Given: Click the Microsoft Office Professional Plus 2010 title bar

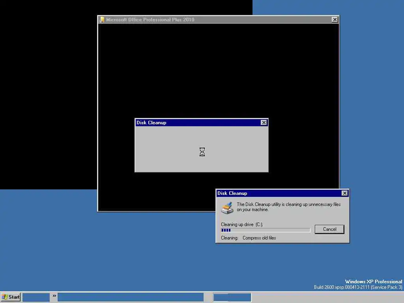Looking at the screenshot, I should coord(218,20).
